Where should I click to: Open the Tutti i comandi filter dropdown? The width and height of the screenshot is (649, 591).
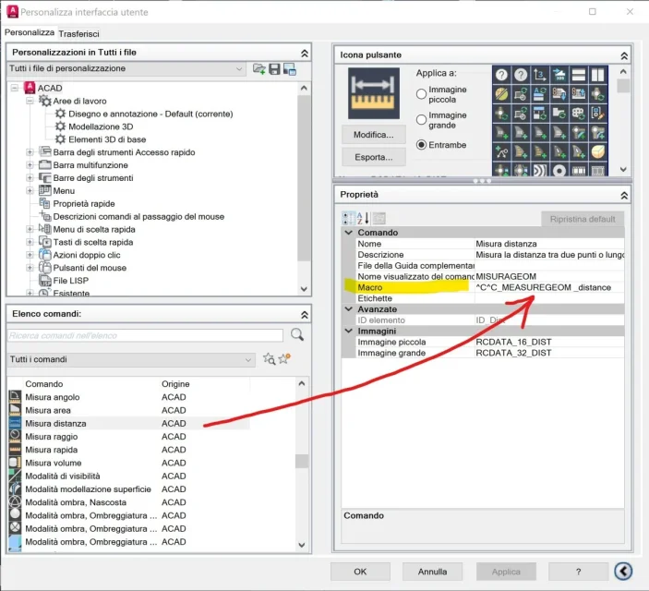[x=131, y=359]
